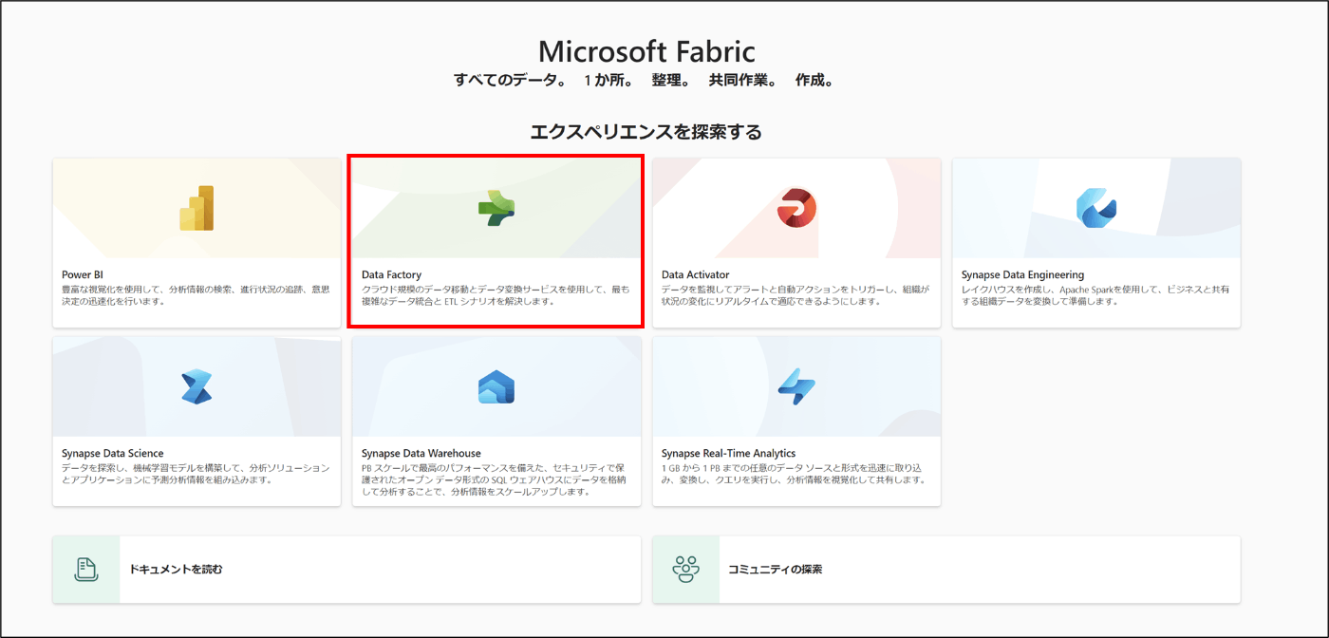Click the Microsoft Fabric heading
The height and width of the screenshot is (638, 1329).
point(647,51)
